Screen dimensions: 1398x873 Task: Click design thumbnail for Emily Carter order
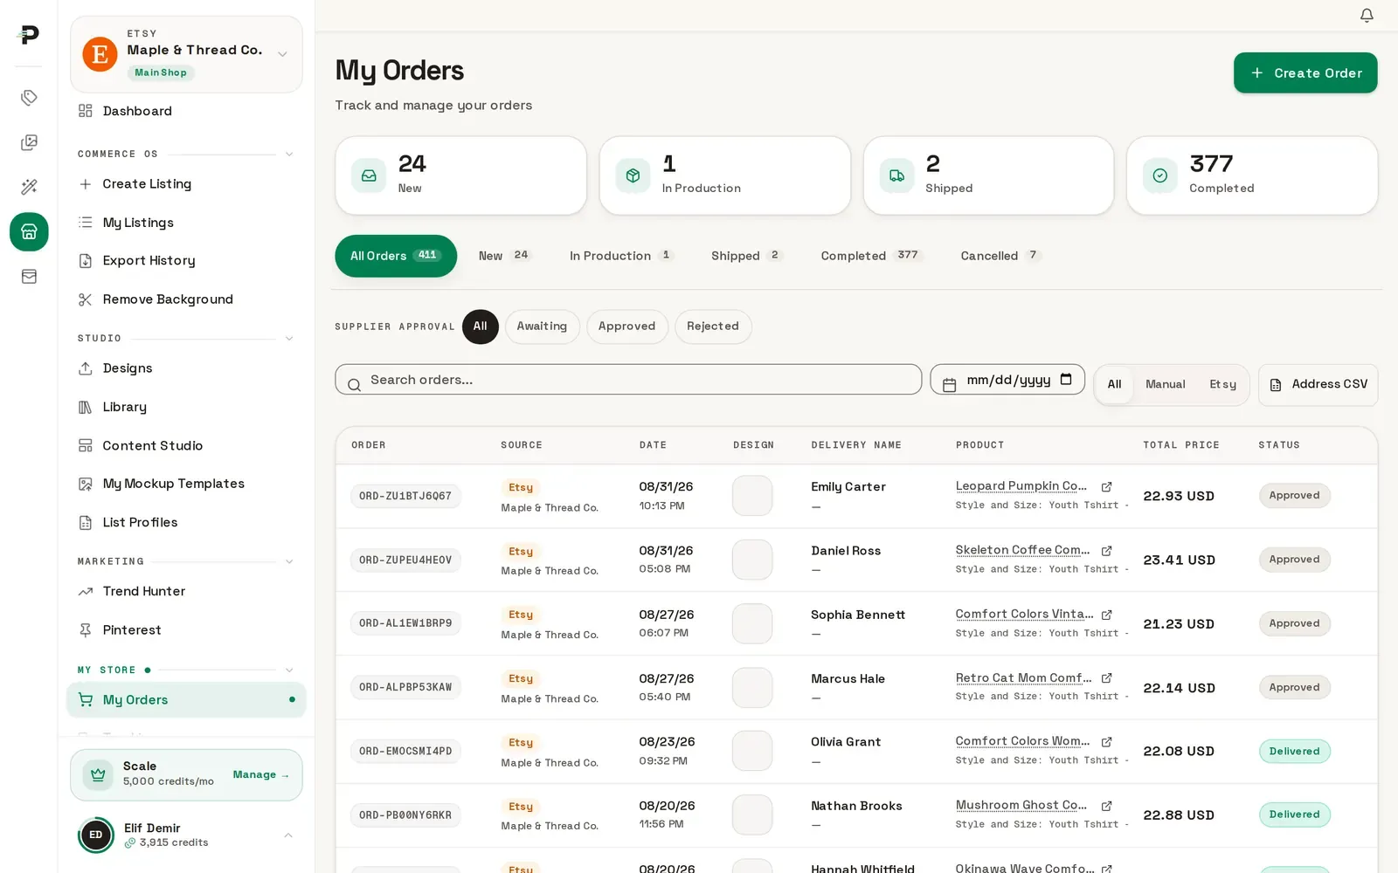pos(752,496)
